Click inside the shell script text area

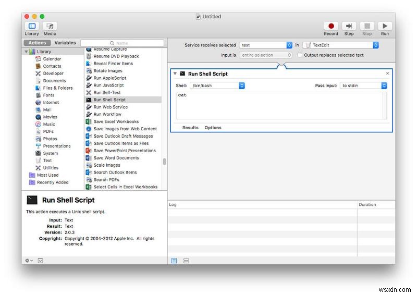281,106
